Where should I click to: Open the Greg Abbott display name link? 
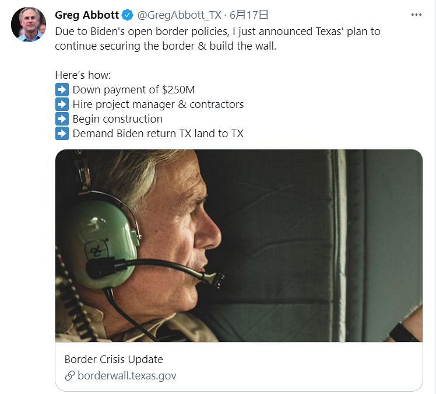point(87,15)
